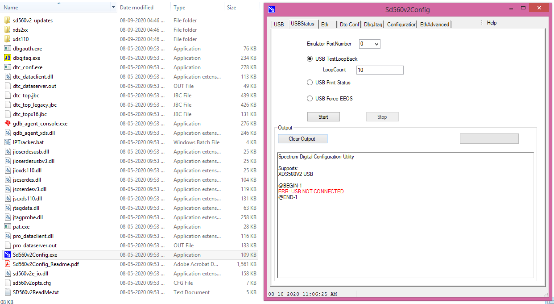Click the dbgauth.exe file icon

click(7, 49)
